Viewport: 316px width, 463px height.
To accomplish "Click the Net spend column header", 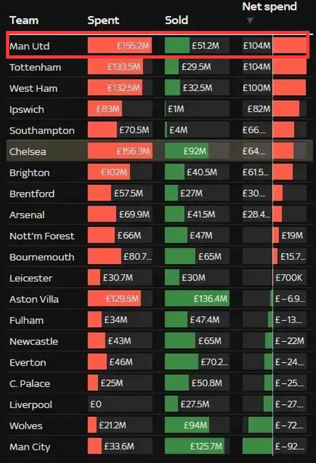I will pyautogui.click(x=270, y=6).
